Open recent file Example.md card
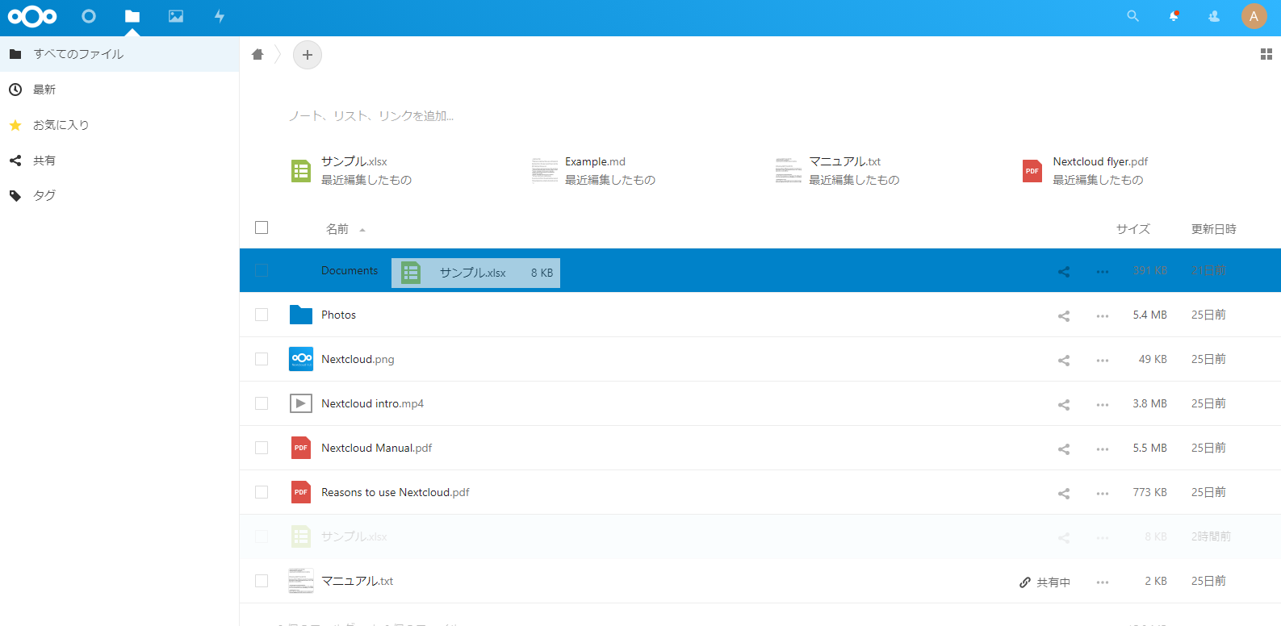Screen dimensions: 1281x626 [594, 170]
